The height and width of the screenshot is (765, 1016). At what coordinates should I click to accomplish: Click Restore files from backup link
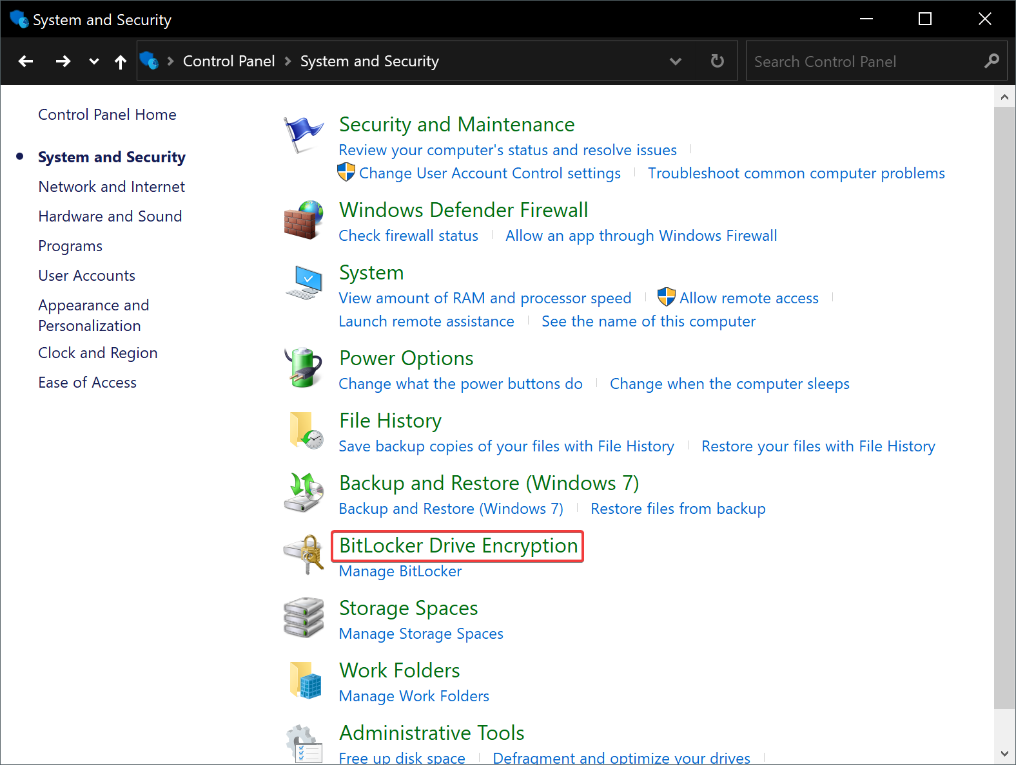point(678,509)
